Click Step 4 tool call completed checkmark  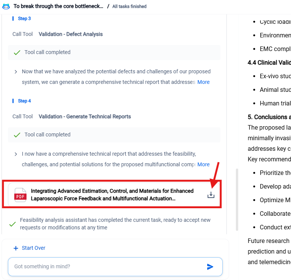(17, 135)
